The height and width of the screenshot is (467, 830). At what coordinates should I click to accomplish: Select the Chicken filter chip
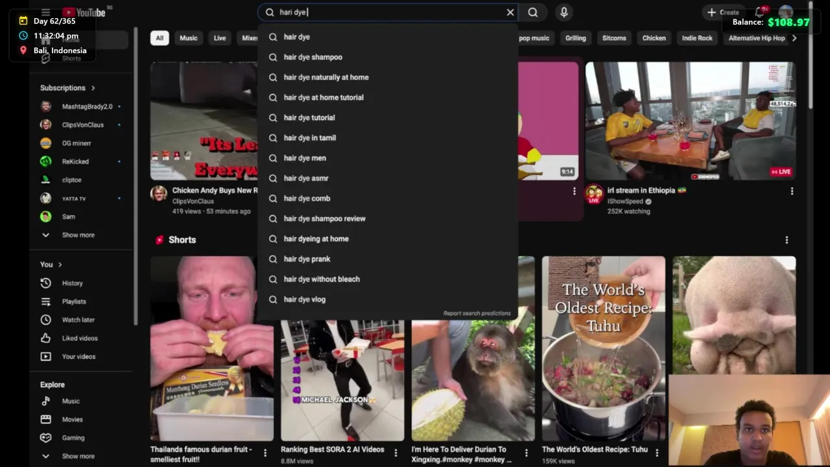tap(654, 38)
